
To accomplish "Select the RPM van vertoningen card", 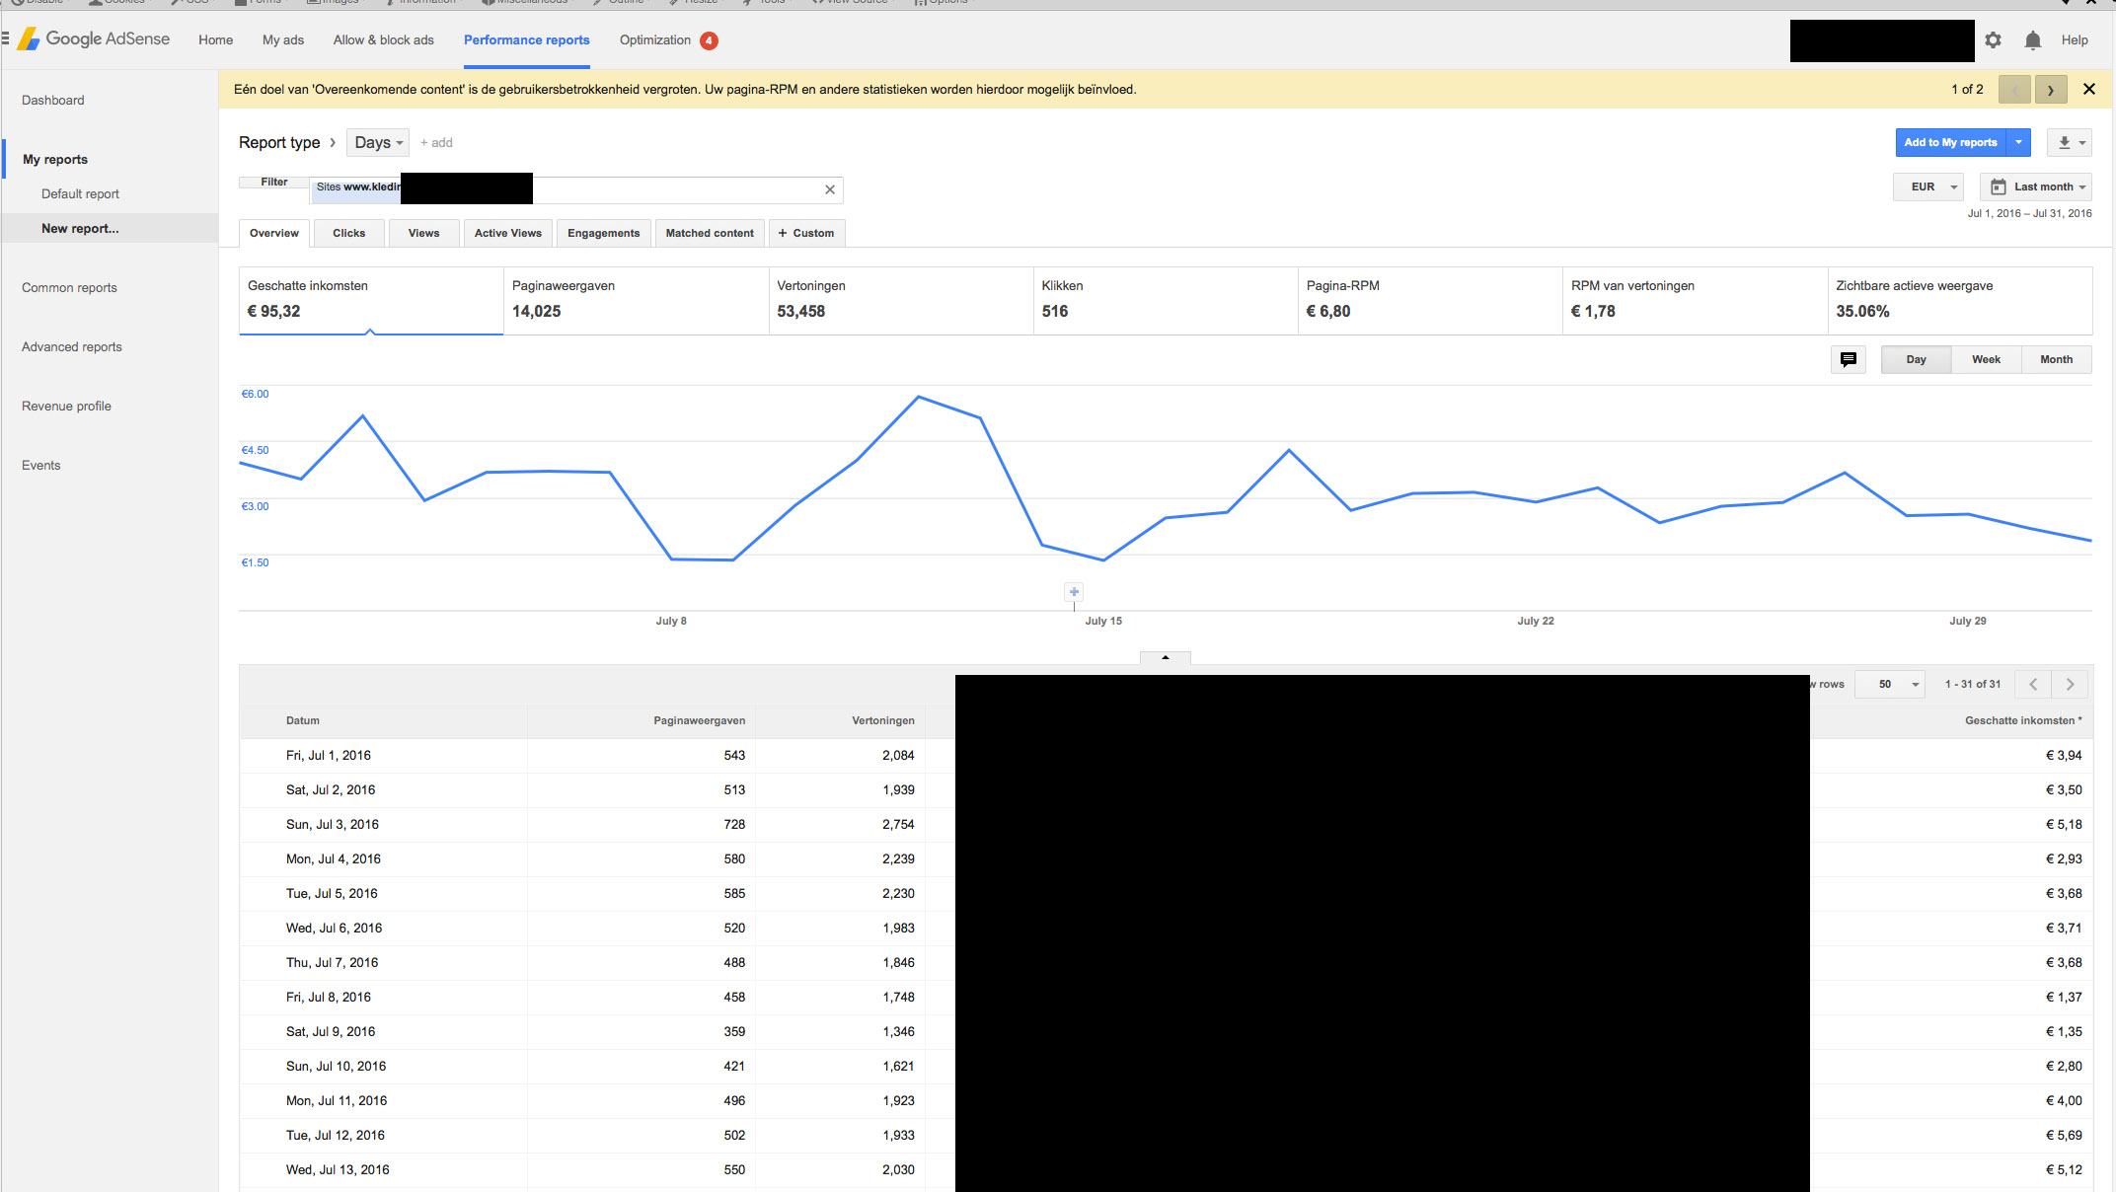I will click(x=1695, y=300).
